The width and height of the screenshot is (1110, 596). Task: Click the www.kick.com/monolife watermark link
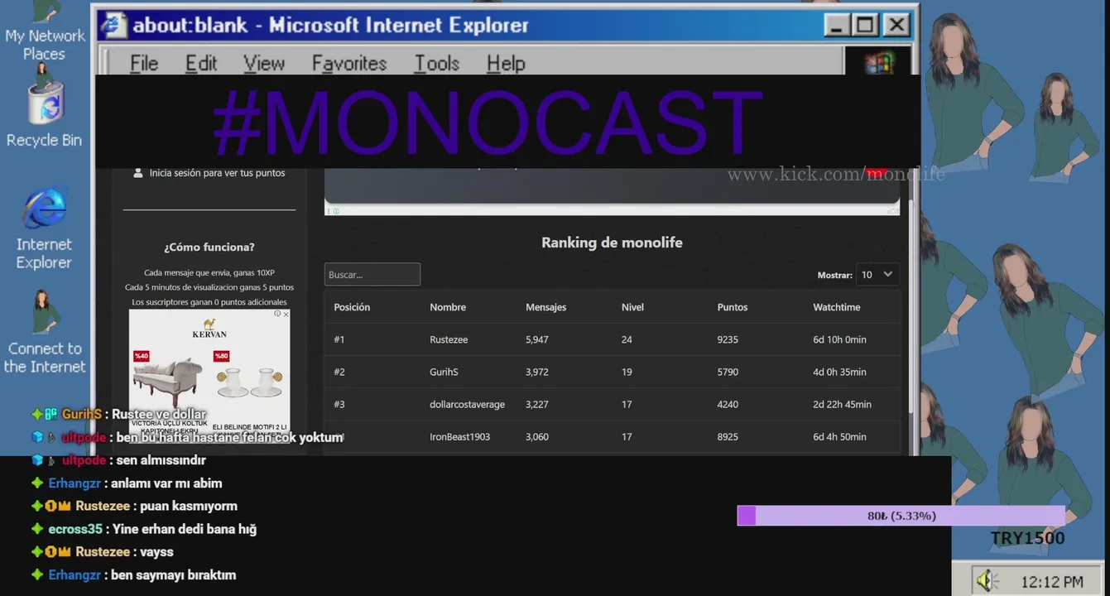pos(836,174)
